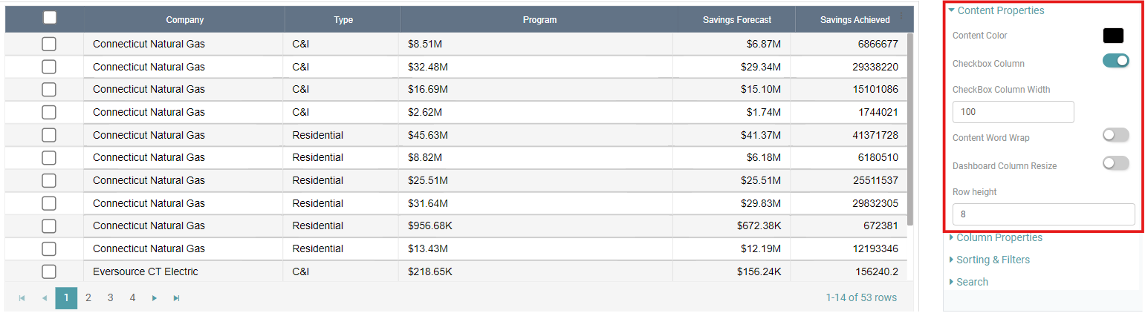The image size is (1145, 313).
Task: Jump to the last page of rows
Action: coord(177,298)
